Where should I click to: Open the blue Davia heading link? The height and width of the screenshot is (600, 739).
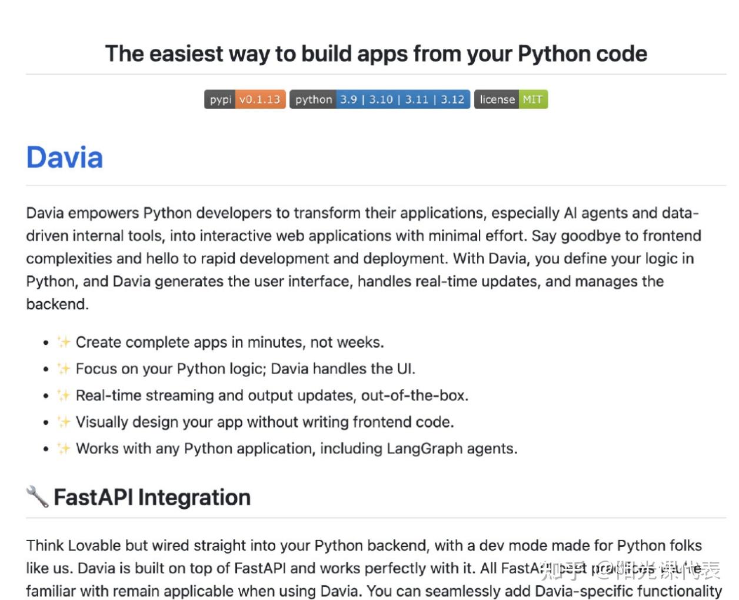(65, 158)
